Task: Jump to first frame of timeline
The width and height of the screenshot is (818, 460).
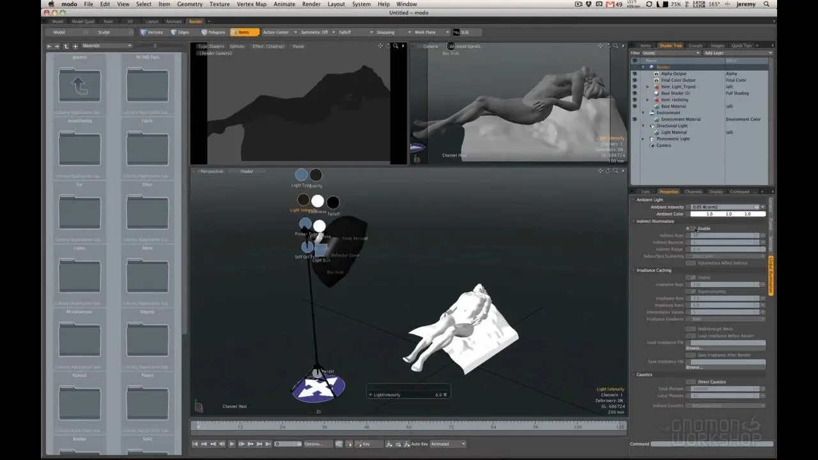Action: click(x=196, y=444)
